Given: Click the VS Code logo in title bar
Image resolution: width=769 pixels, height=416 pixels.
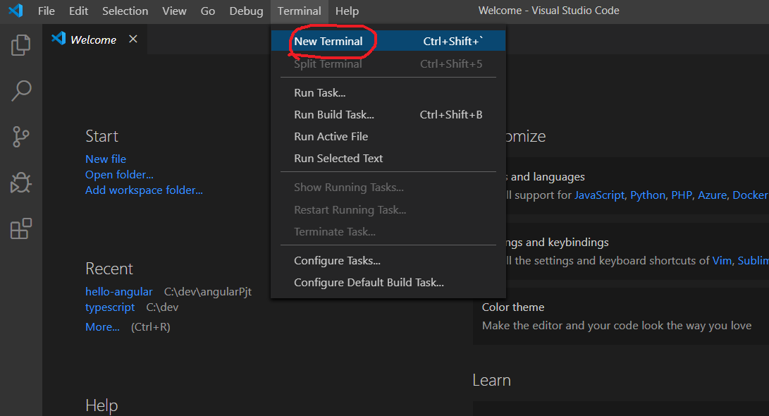Looking at the screenshot, I should tap(16, 11).
